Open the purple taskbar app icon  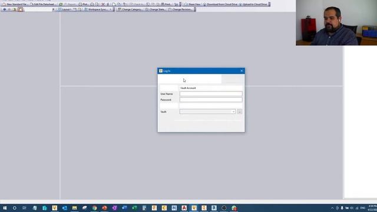click(x=114, y=208)
